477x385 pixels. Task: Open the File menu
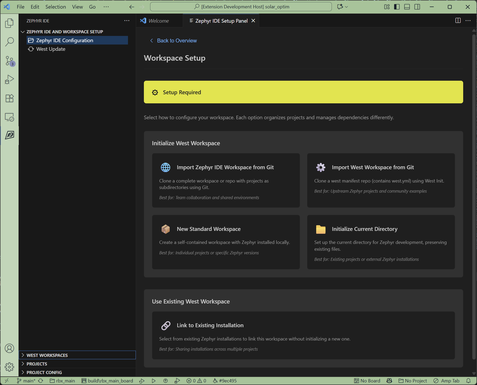21,7
